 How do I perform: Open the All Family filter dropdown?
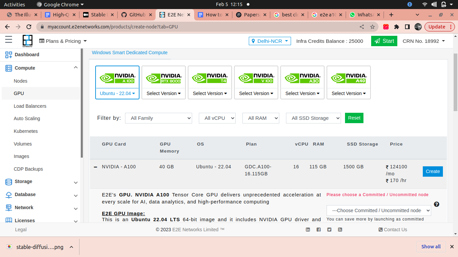pyautogui.click(x=159, y=118)
